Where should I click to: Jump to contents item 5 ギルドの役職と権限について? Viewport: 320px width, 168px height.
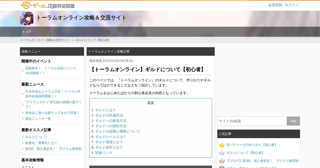(x=118, y=131)
